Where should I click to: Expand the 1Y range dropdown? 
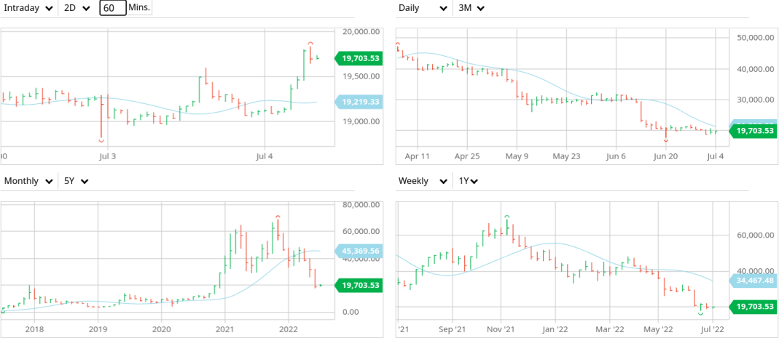pos(469,181)
